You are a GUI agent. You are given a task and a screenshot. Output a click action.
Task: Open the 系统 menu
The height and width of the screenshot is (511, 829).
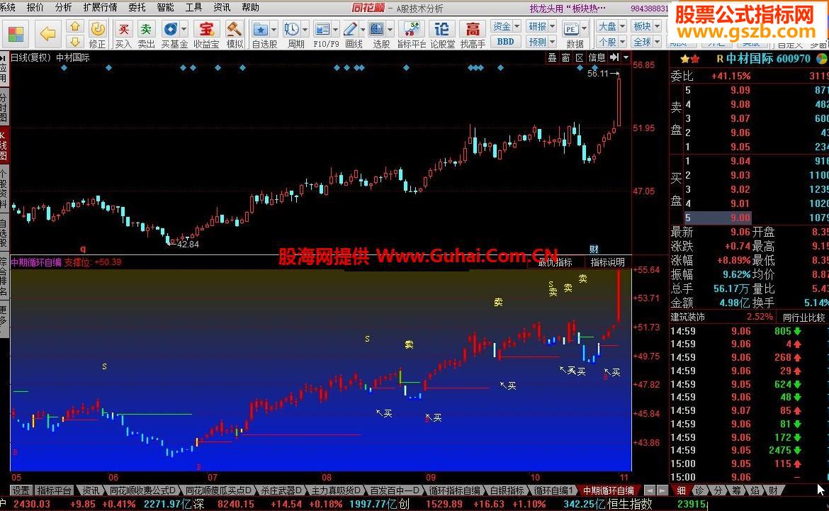tap(7, 7)
